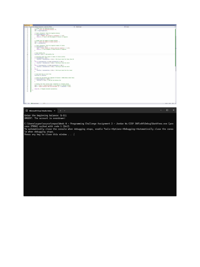The height and width of the screenshot is (267, 200).
Task: Click the 'return 0' code line in editor
Action: (x=46, y=89)
